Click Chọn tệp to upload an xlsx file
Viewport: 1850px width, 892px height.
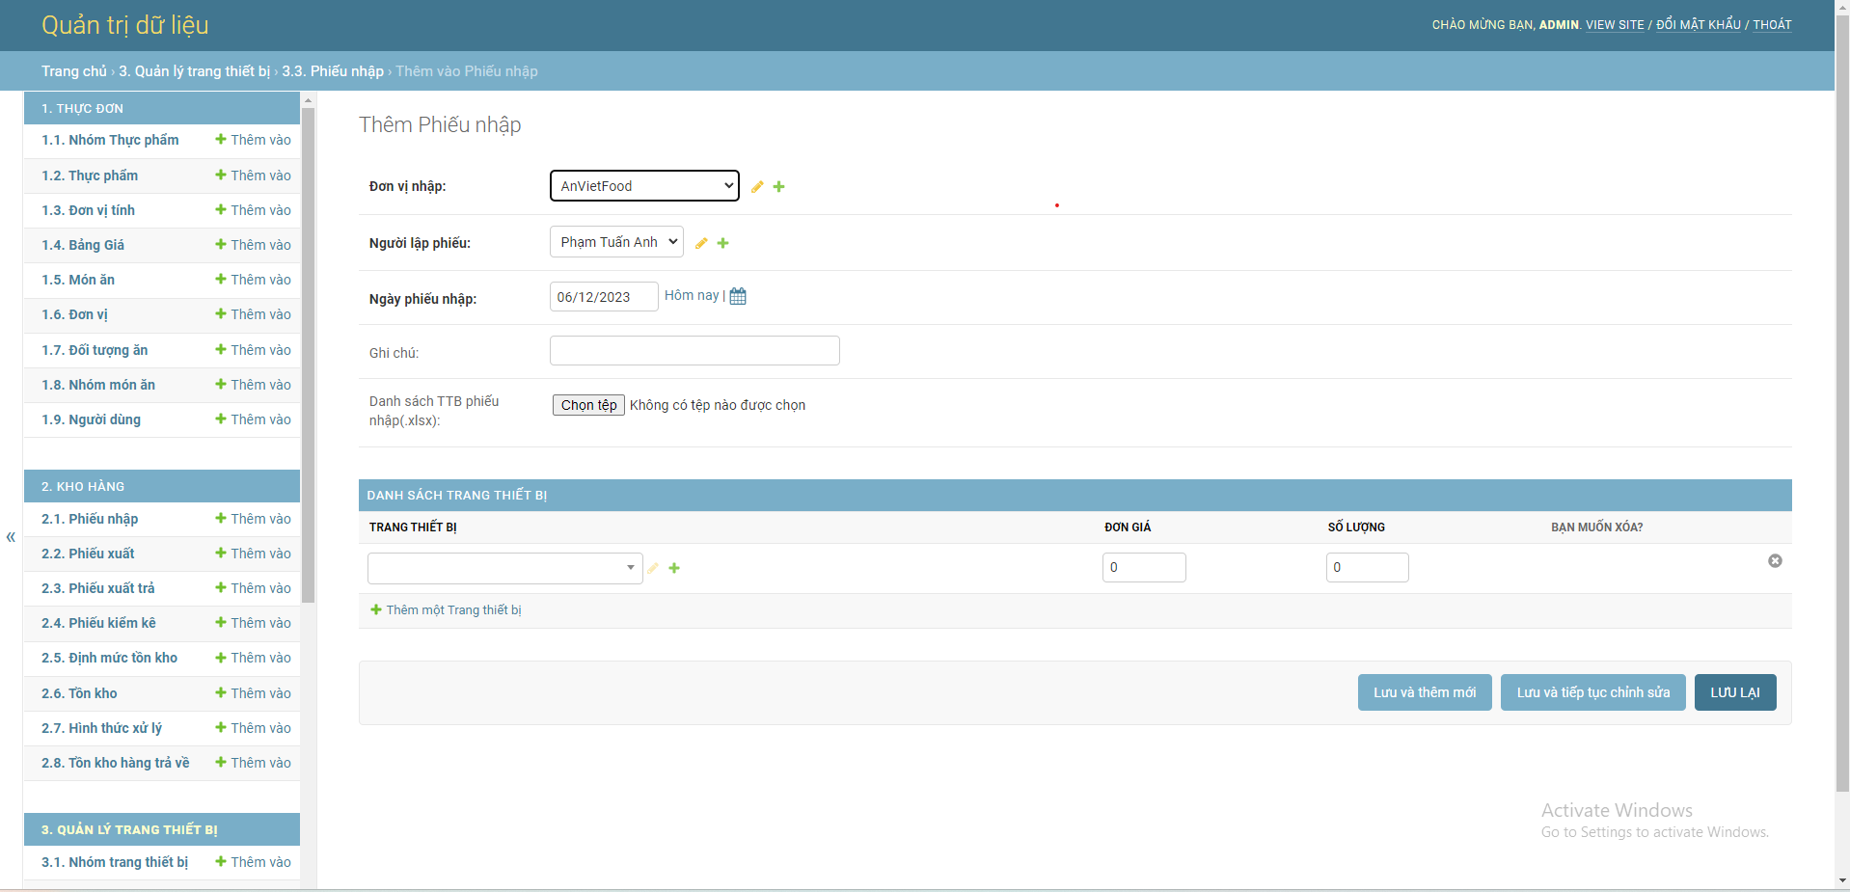[x=587, y=405]
